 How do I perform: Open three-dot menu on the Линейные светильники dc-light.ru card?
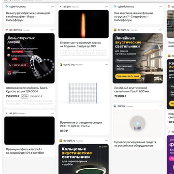161,30
